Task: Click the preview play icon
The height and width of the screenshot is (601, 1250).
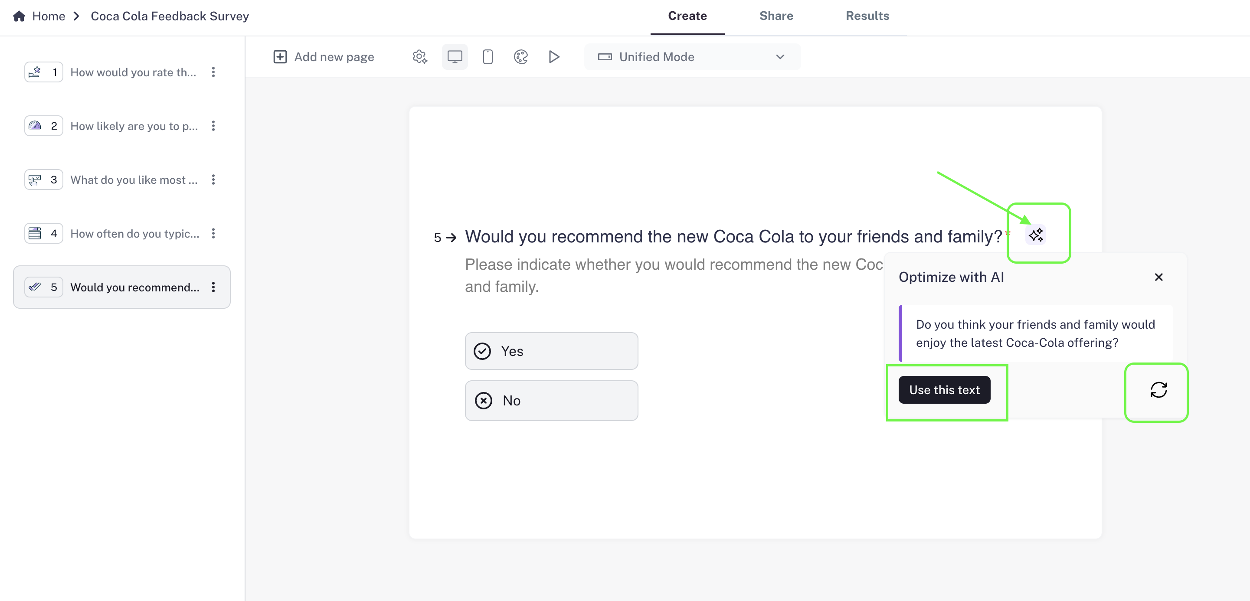Action: 554,57
